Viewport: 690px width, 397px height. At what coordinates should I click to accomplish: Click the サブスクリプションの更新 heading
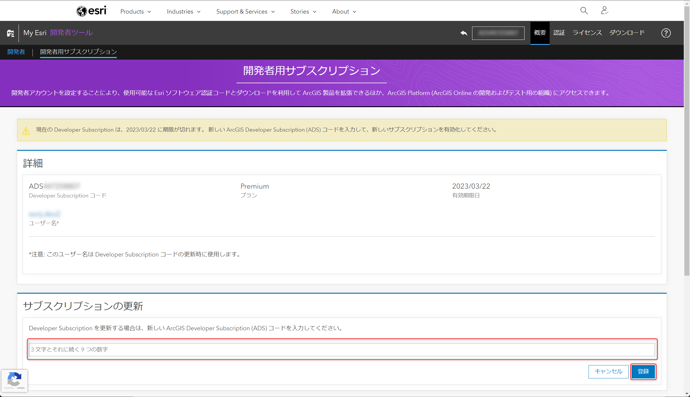[83, 306]
